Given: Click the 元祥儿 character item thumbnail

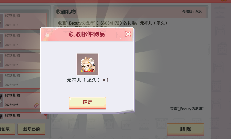Looking at the screenshot, I should [87, 64].
